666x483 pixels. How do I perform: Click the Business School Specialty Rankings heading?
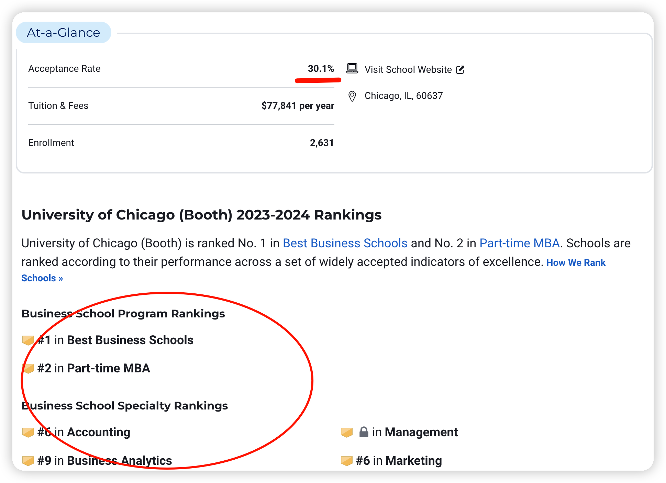(125, 406)
